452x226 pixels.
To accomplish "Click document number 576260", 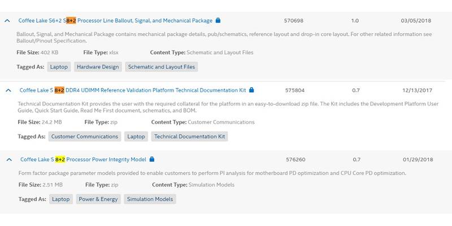I will tap(295, 159).
